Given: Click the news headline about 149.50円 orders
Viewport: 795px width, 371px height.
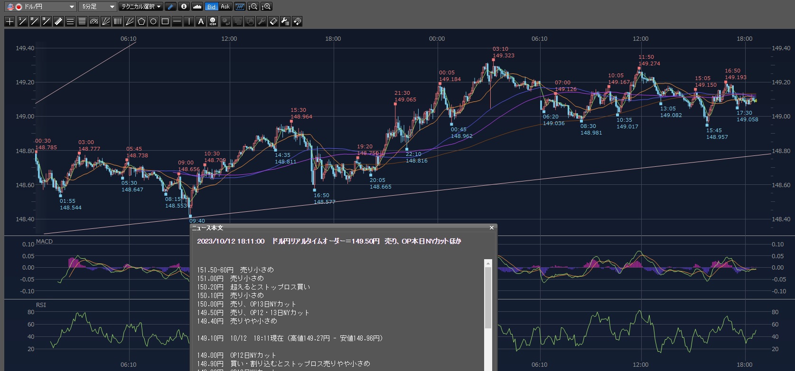Looking at the screenshot, I should pyautogui.click(x=329, y=241).
